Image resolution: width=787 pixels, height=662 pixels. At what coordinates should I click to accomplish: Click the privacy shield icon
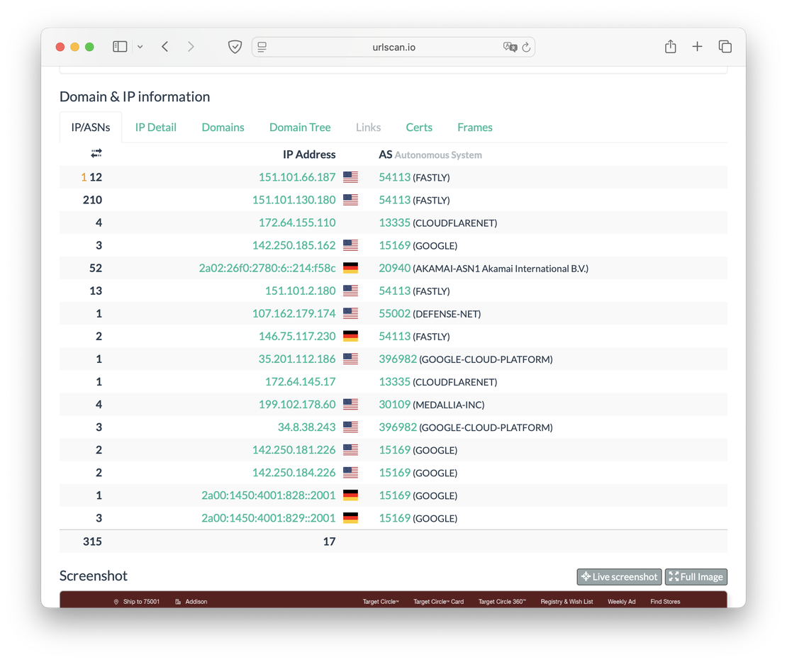(x=235, y=47)
